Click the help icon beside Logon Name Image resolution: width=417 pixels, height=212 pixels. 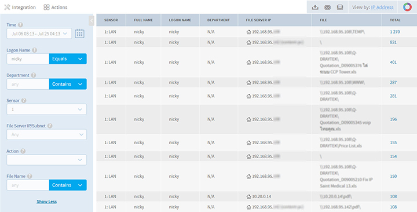pos(35,50)
